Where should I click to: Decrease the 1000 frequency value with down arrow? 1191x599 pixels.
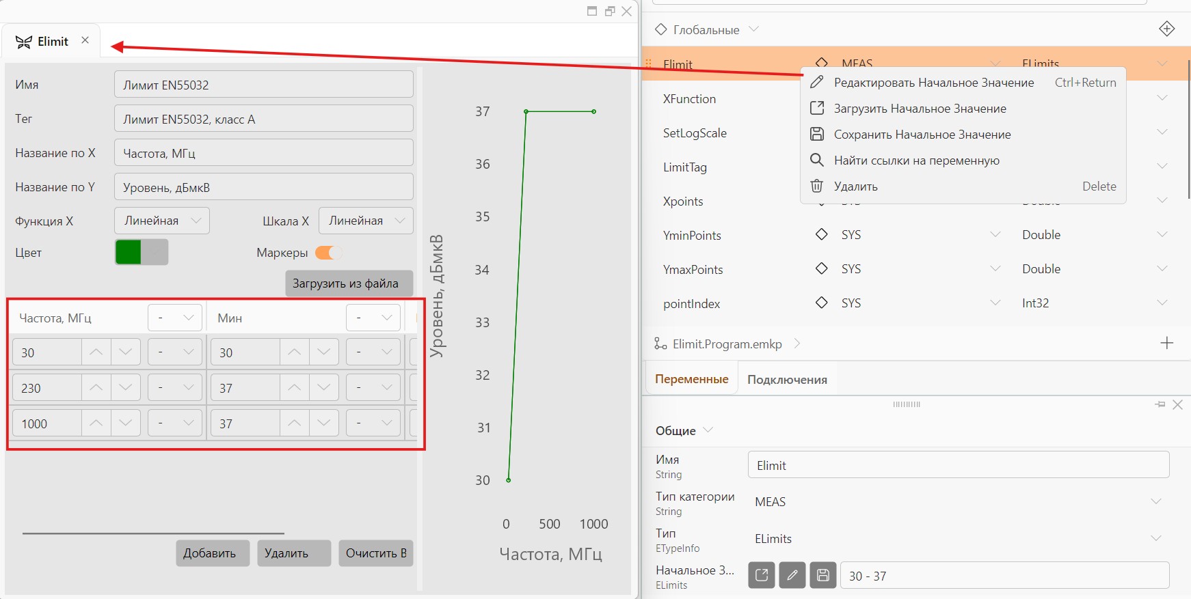pyautogui.click(x=126, y=423)
